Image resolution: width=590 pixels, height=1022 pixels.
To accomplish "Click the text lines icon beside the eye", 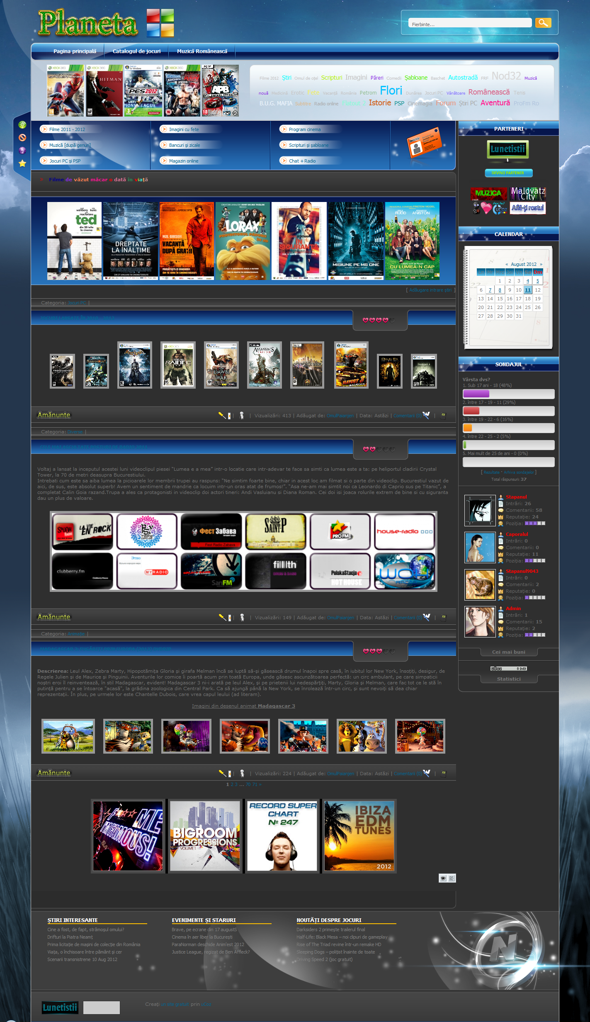I will [x=452, y=878].
